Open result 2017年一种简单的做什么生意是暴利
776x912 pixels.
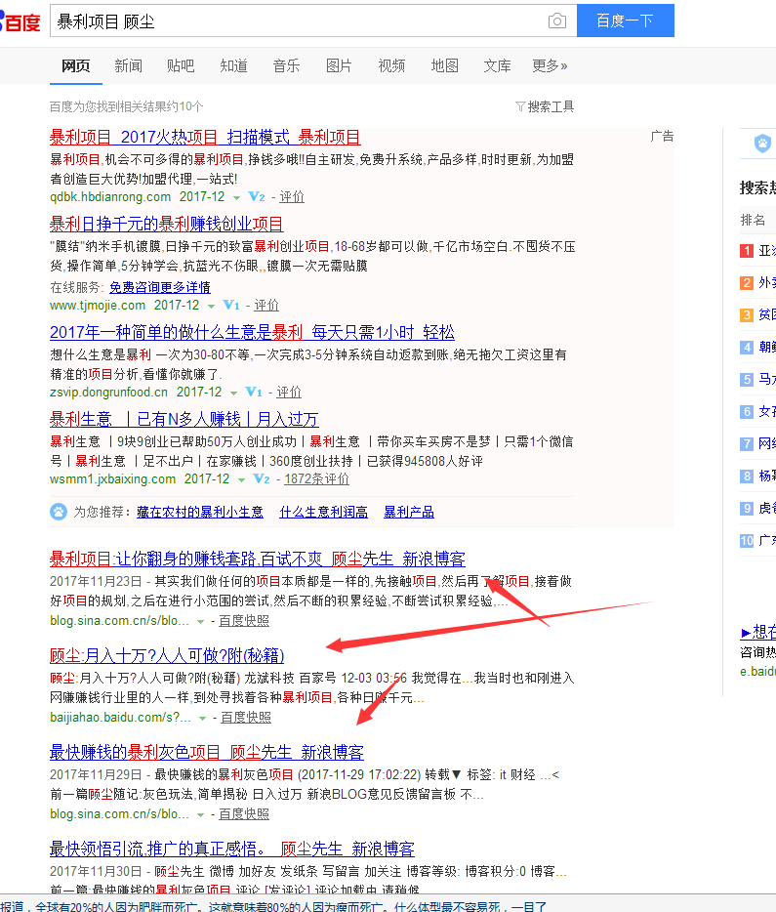tap(252, 333)
